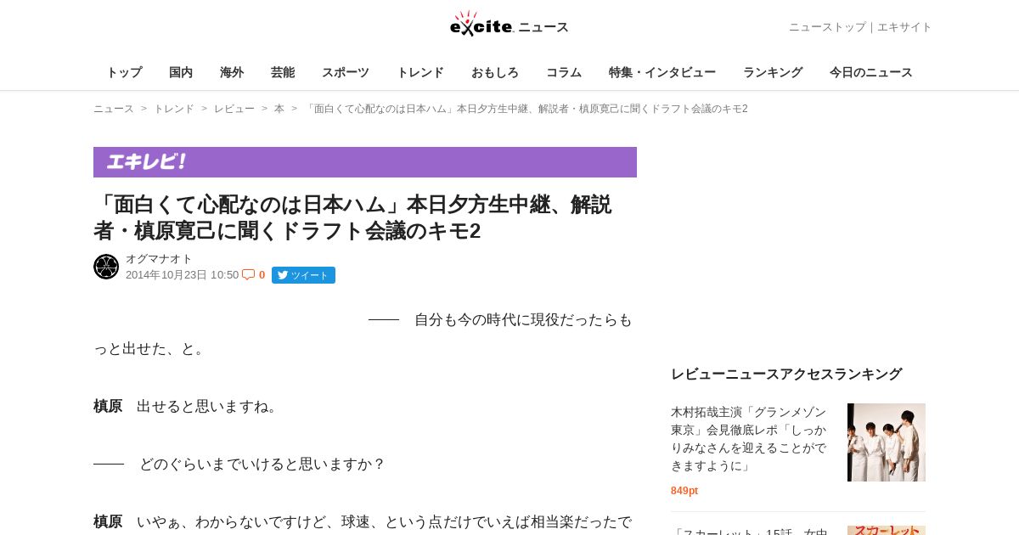Open the スポーツ section
This screenshot has height=535, width=1019.
[346, 72]
